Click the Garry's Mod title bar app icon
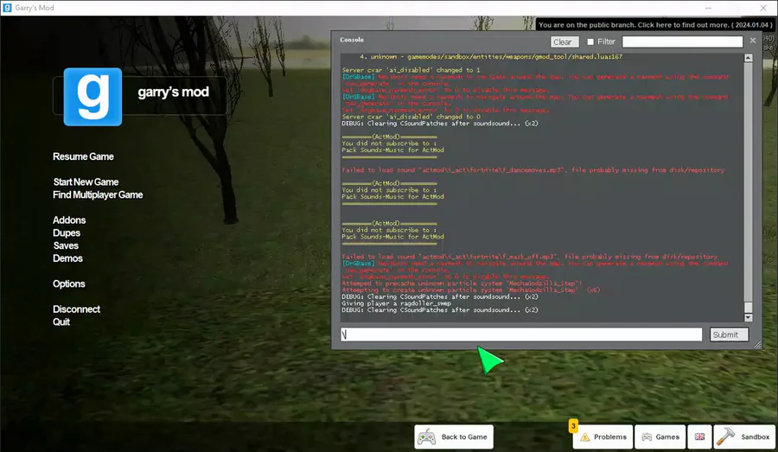 7,8
